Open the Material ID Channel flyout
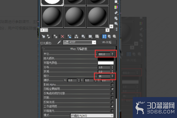The image size is (177, 118). pyautogui.click(x=90, y=36)
